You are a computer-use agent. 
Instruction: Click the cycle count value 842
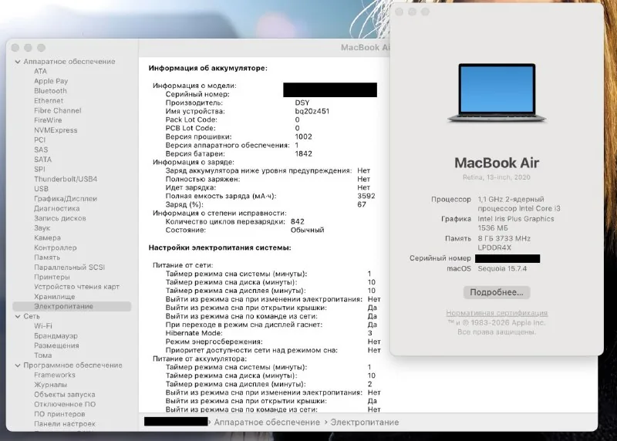tap(298, 222)
